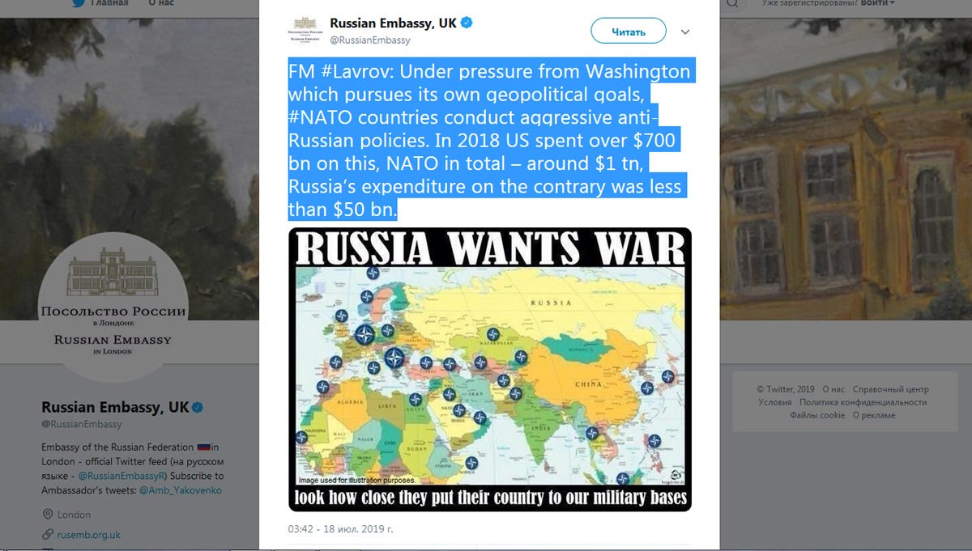Open the Russia Wants War map image
The height and width of the screenshot is (551, 972).
coord(490,369)
